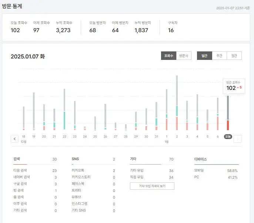Click the bar for December 19
The height and width of the screenshot is (223, 254).
click(x=34, y=111)
